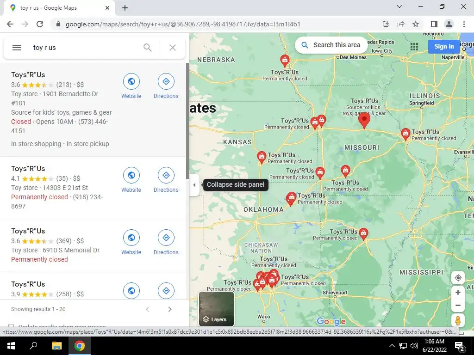Get Directions to Toys R Us on Bernadette Dr
This screenshot has width=474, height=355.
pyautogui.click(x=166, y=86)
